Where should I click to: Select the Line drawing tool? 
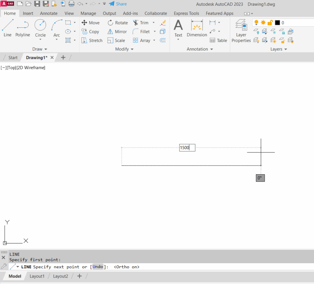(x=8, y=28)
